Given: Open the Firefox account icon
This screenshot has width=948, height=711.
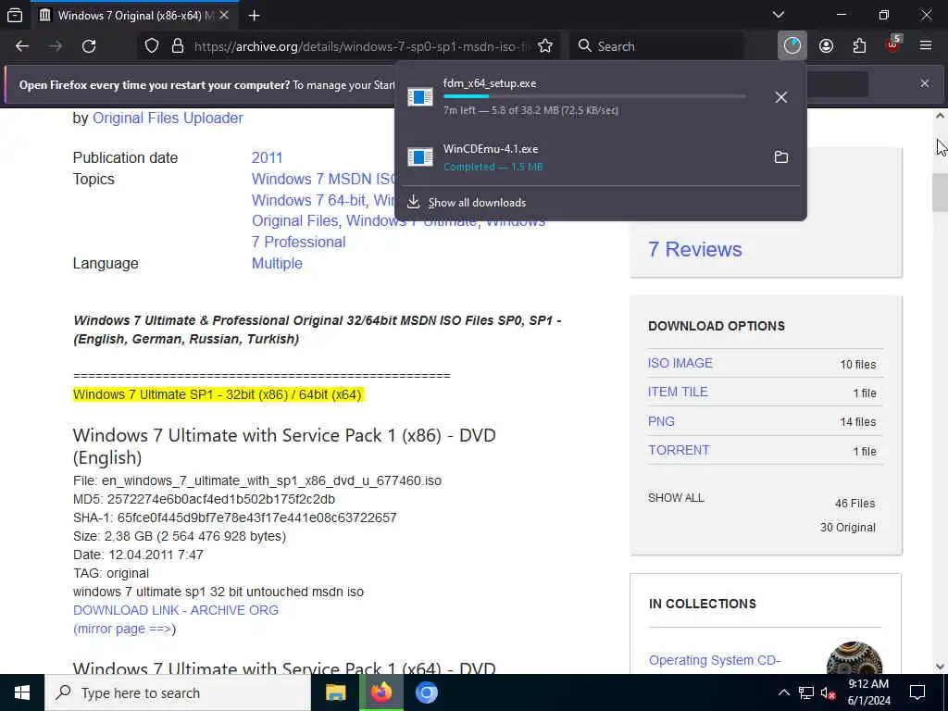Looking at the screenshot, I should (x=826, y=46).
